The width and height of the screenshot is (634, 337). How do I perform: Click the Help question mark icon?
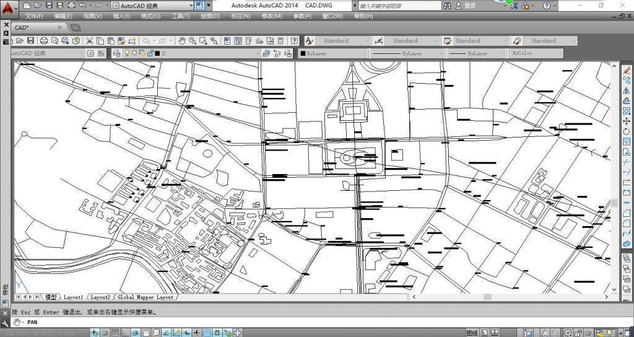point(546,5)
